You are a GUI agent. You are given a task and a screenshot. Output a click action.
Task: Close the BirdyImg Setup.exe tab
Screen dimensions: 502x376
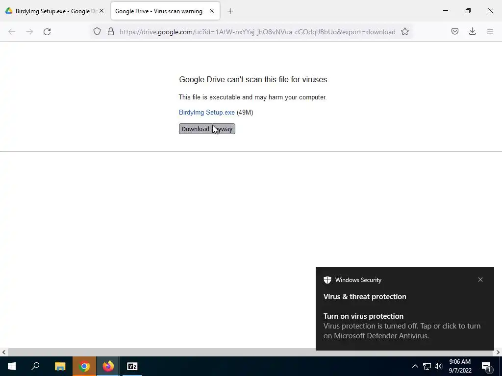pos(101,11)
